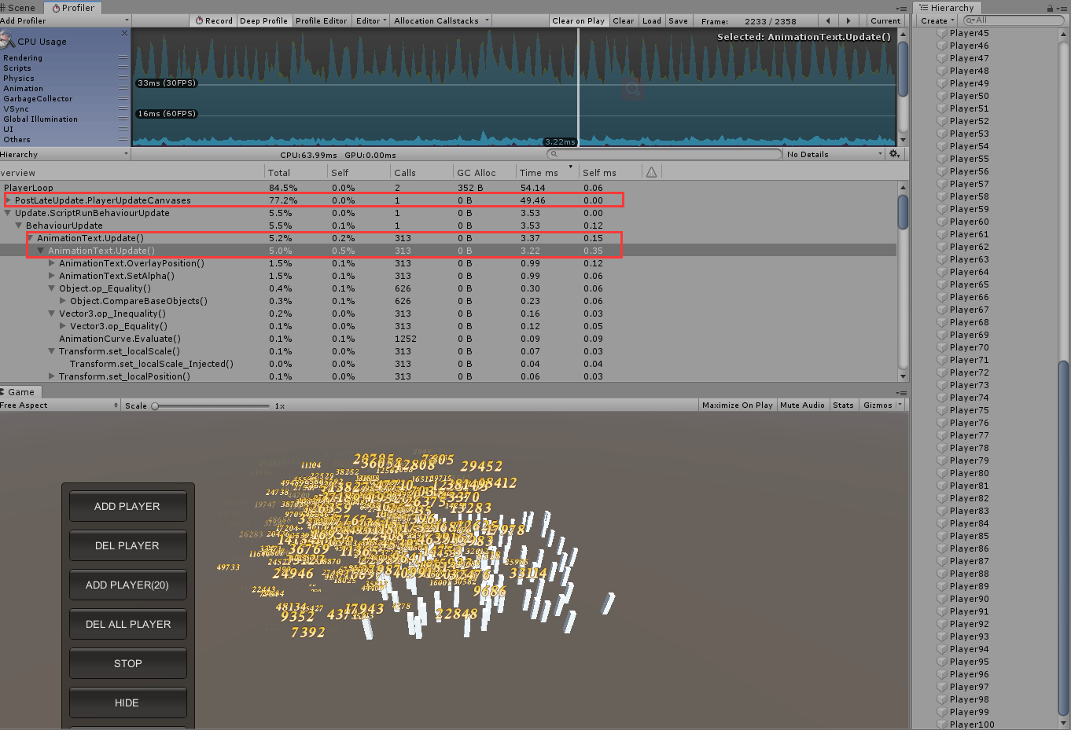Screen dimensions: 1071x730
Task: Click the Hierarchy panel search field
Action: (1014, 20)
